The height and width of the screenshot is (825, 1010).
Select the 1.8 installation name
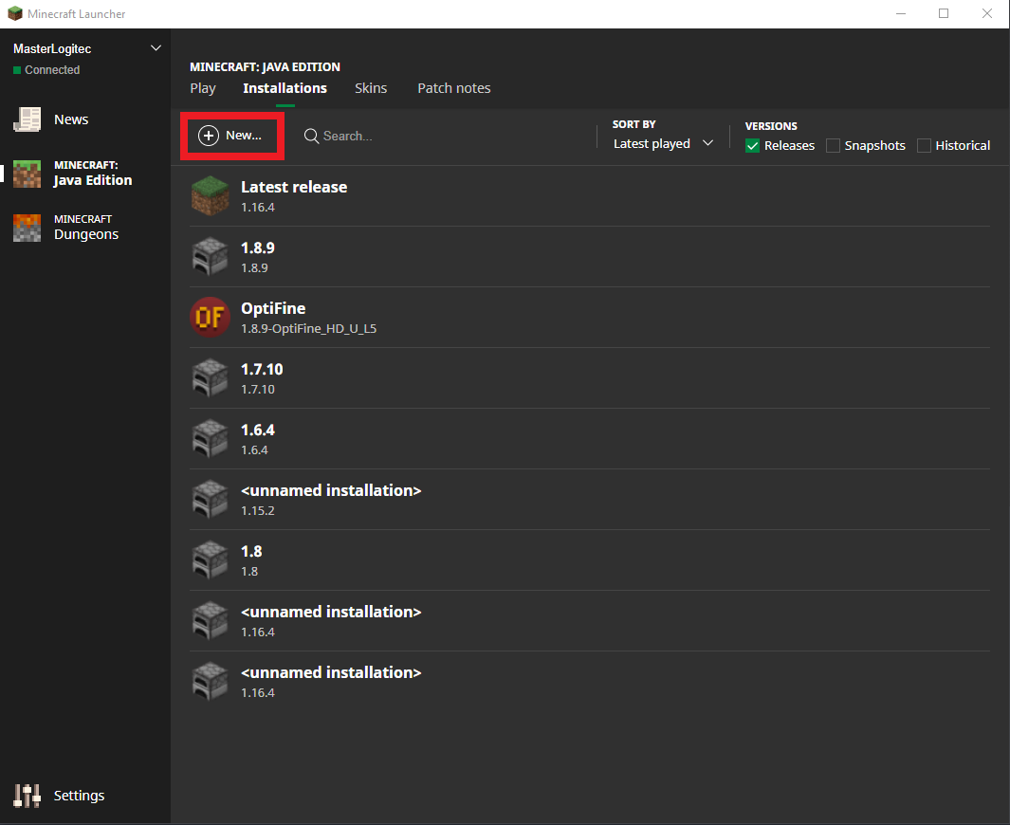tap(251, 552)
